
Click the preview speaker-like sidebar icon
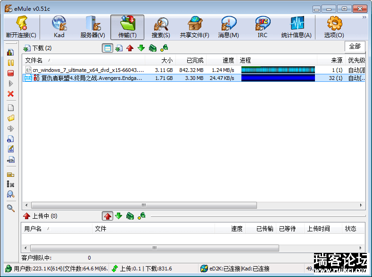click(11, 128)
